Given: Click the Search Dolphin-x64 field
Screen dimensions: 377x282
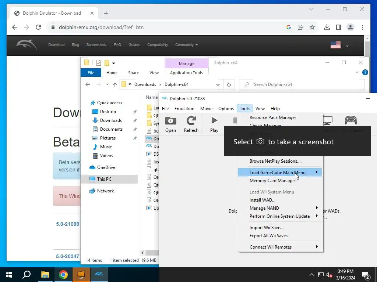Looking at the screenshot, I should [x=302, y=84].
